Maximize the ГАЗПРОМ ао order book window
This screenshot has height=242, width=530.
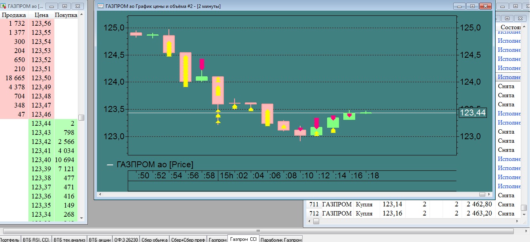65,6
